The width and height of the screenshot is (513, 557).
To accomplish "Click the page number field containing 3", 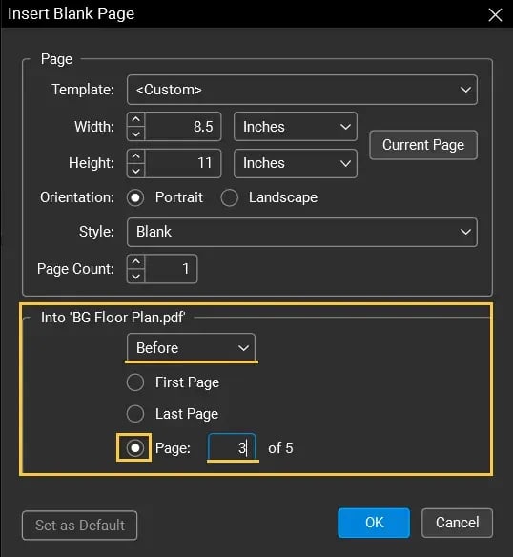I will (232, 447).
